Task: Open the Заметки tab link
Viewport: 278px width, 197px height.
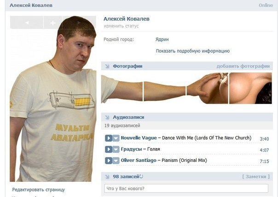Action: pyautogui.click(x=256, y=177)
